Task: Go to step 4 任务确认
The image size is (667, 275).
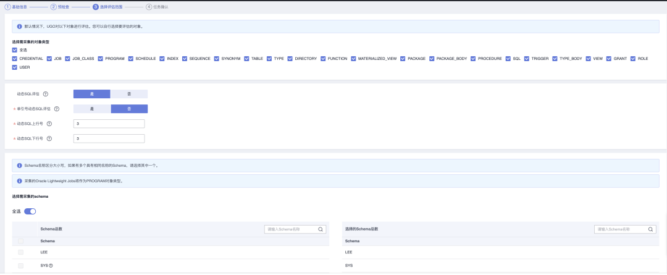Action: [157, 7]
